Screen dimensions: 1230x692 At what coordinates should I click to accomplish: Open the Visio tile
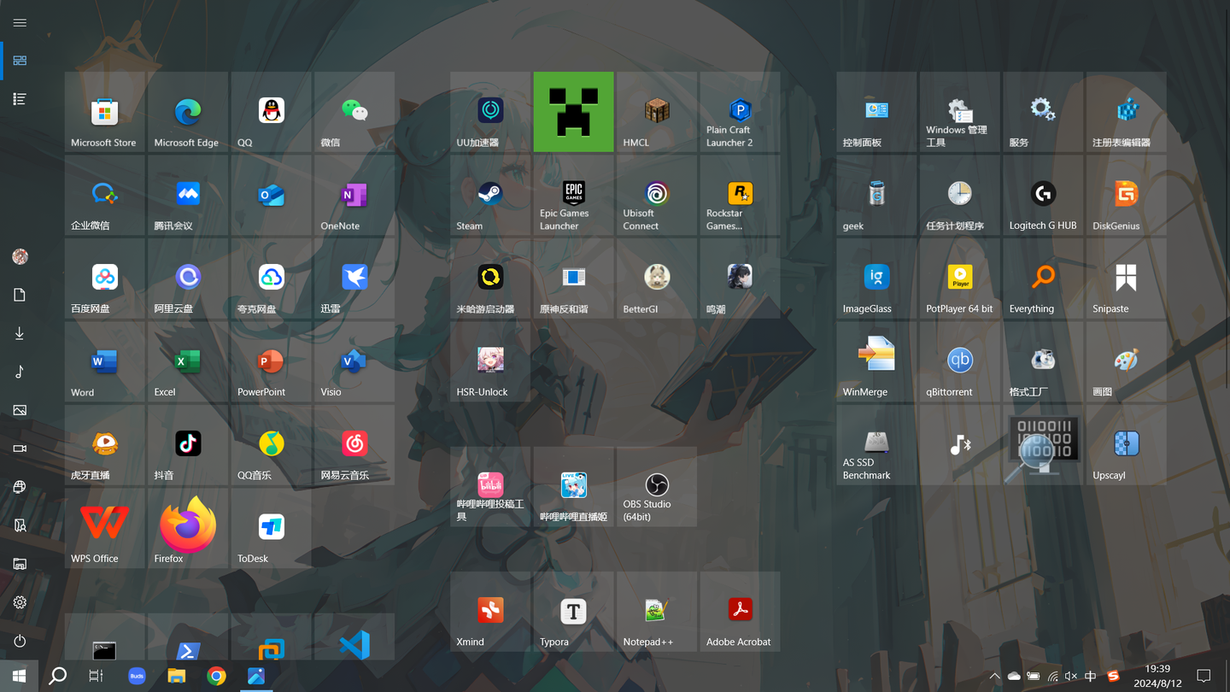[x=354, y=361]
